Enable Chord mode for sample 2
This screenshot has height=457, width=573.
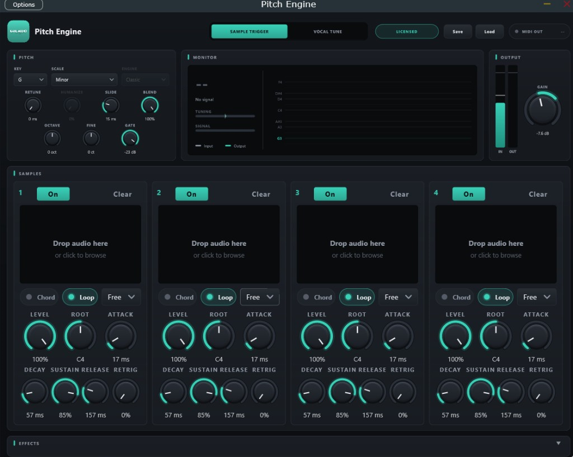[x=179, y=297]
